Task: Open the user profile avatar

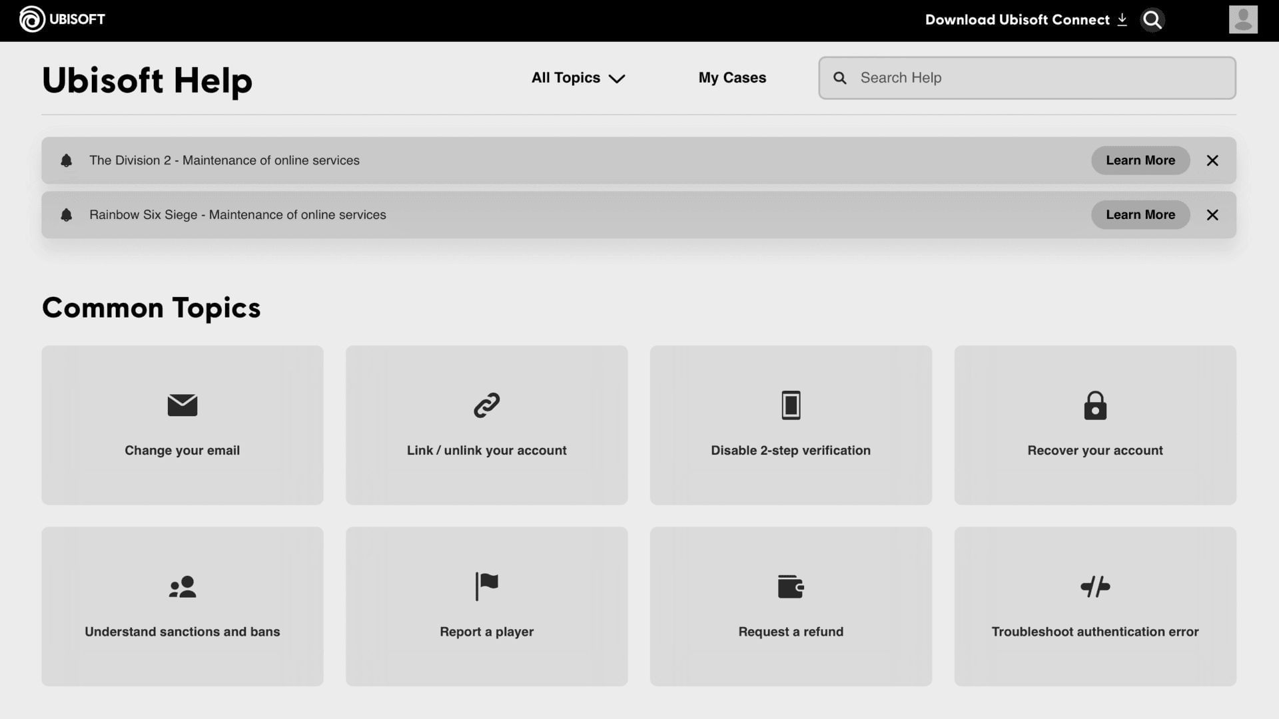Action: (x=1242, y=20)
